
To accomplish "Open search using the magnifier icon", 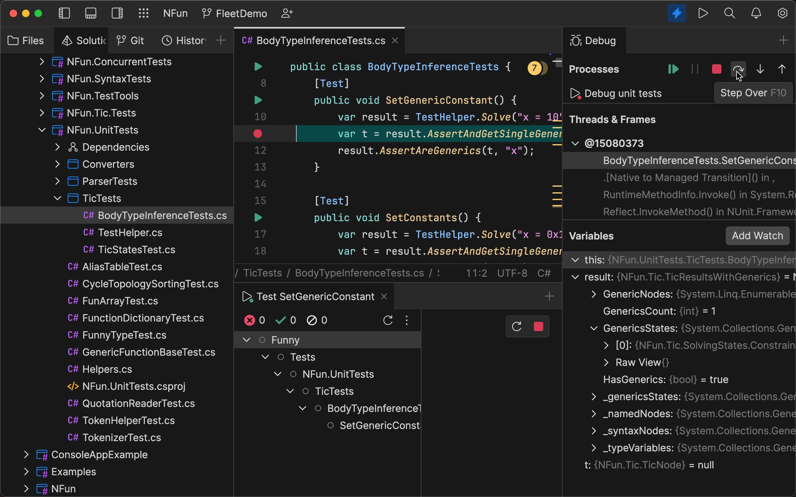I will [x=729, y=13].
